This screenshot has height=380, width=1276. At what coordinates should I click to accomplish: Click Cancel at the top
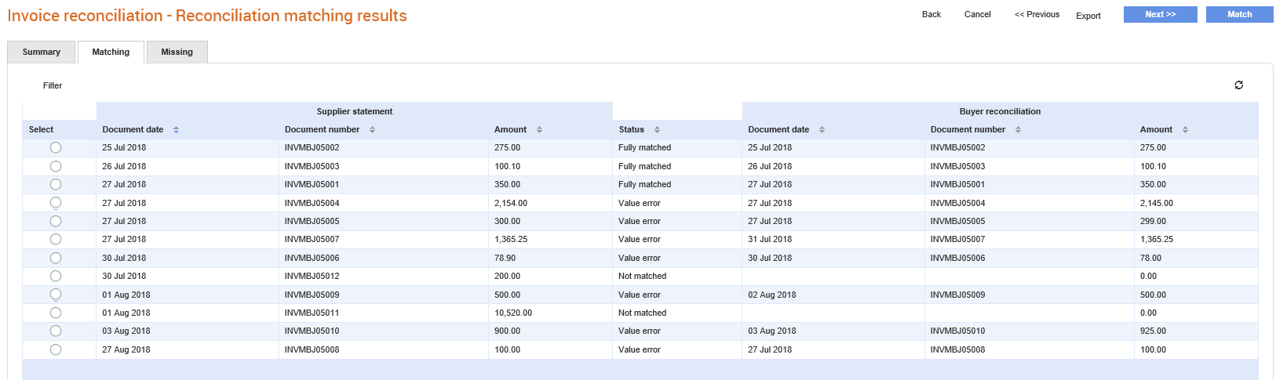coord(978,14)
